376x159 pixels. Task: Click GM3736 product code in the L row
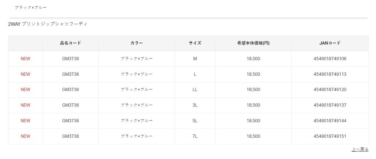[70, 74]
